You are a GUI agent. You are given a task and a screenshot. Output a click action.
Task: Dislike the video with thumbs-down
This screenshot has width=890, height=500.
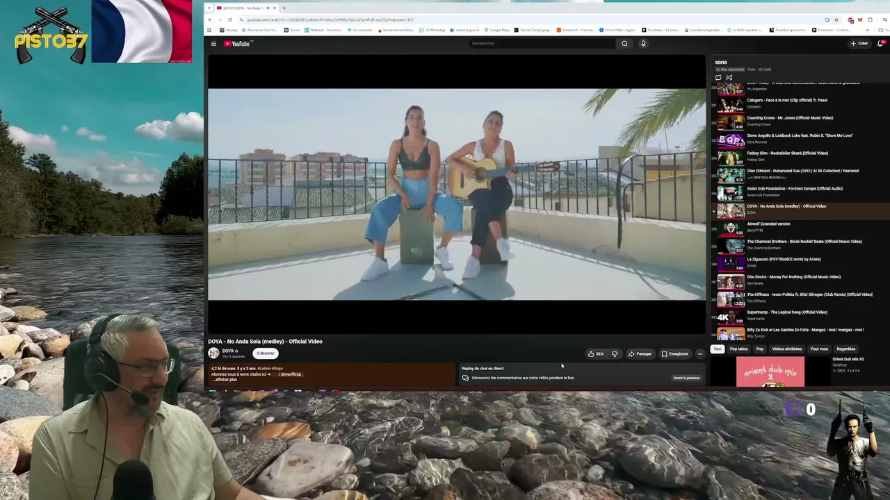pos(615,354)
